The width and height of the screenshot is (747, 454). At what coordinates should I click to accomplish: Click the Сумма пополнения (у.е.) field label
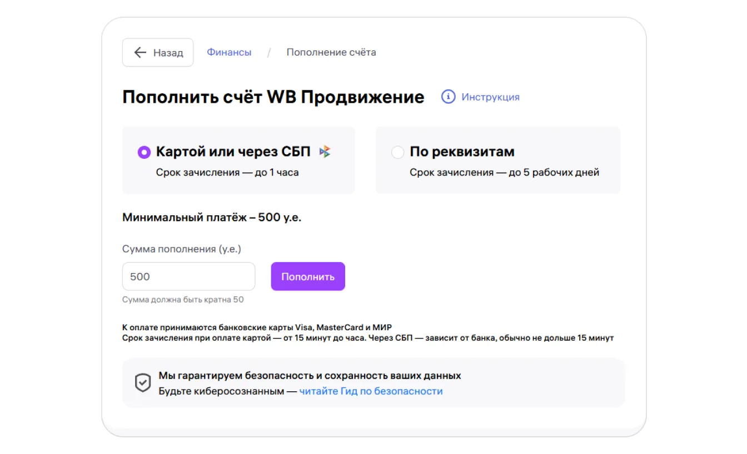coord(182,249)
